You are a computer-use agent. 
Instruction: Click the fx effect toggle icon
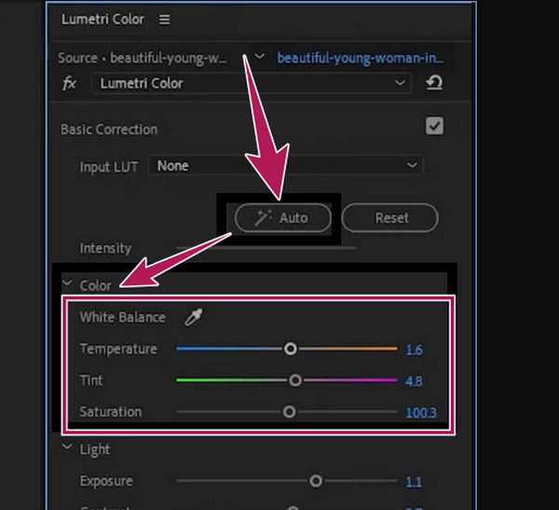tap(69, 84)
